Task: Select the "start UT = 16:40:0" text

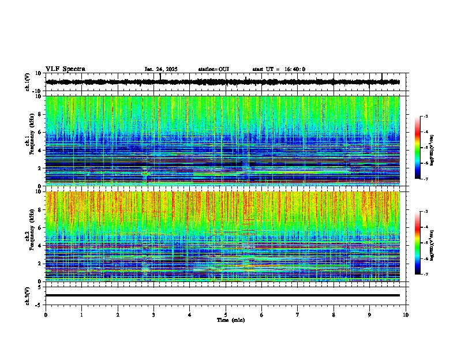Action: point(279,69)
